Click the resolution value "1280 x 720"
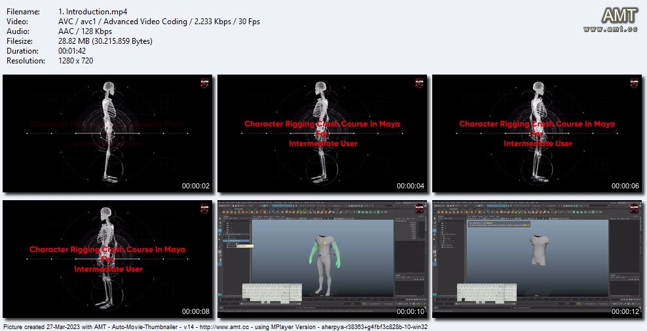647x331 pixels. pos(76,61)
